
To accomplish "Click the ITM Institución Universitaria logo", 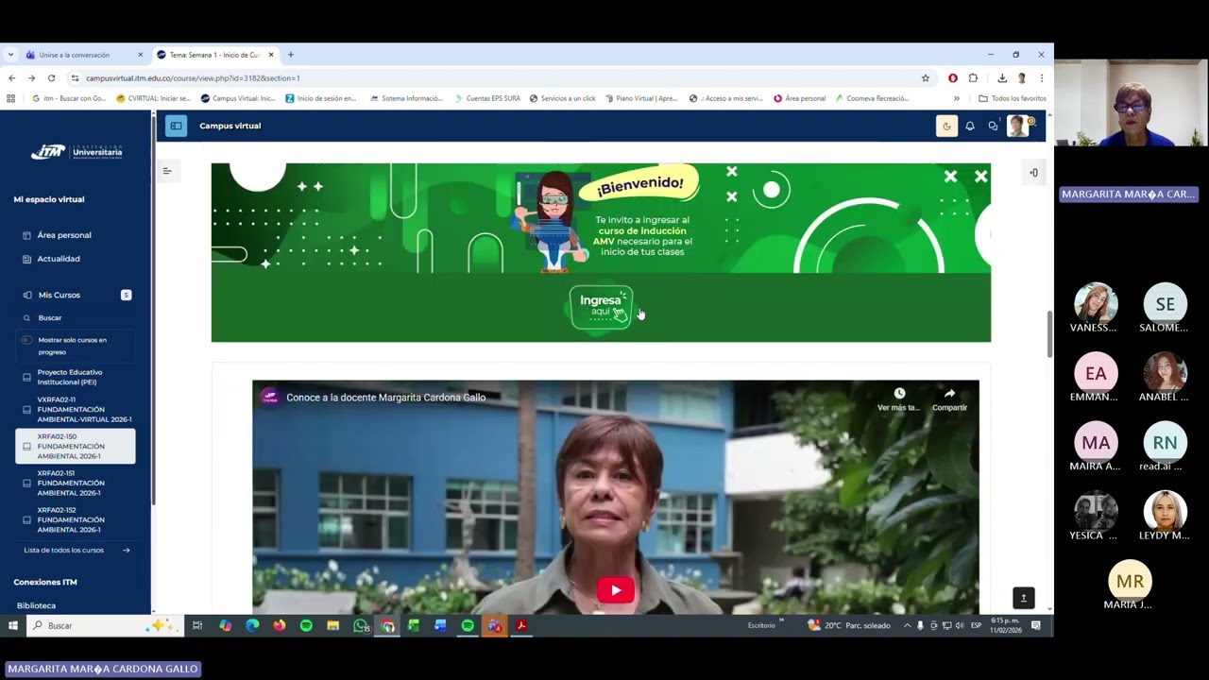I will click(77, 151).
